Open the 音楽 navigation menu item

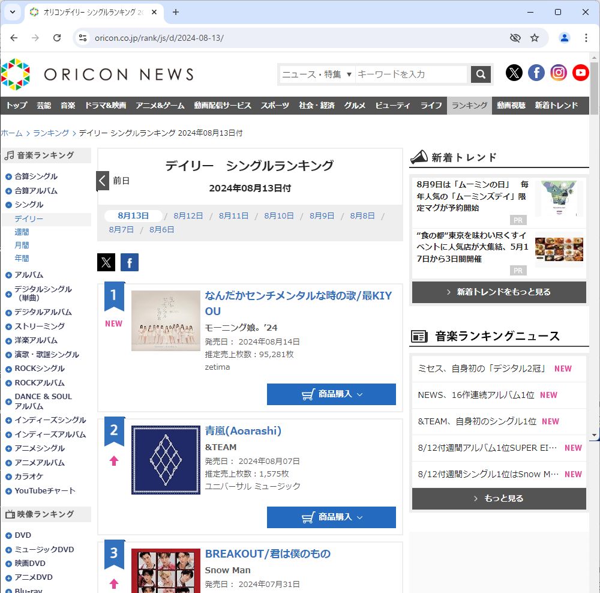pyautogui.click(x=68, y=106)
